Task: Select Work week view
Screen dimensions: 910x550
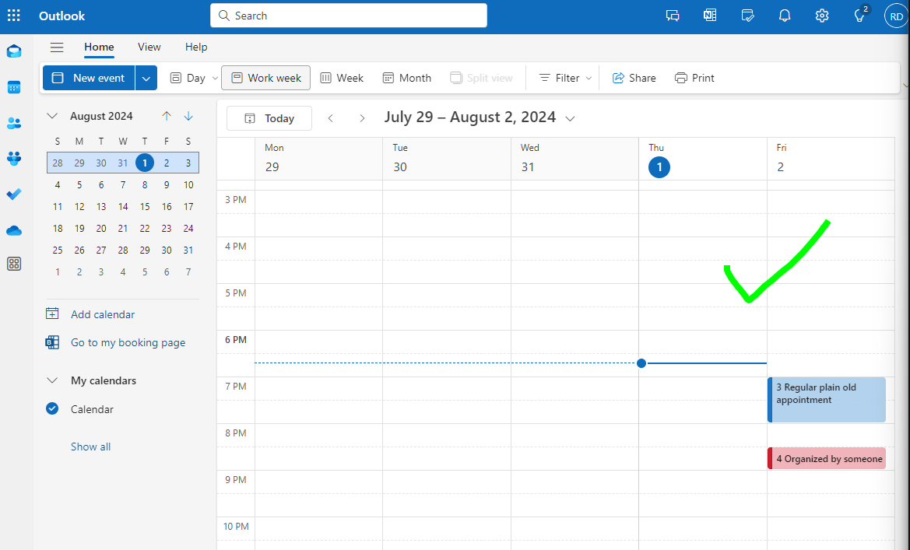Action: [265, 78]
